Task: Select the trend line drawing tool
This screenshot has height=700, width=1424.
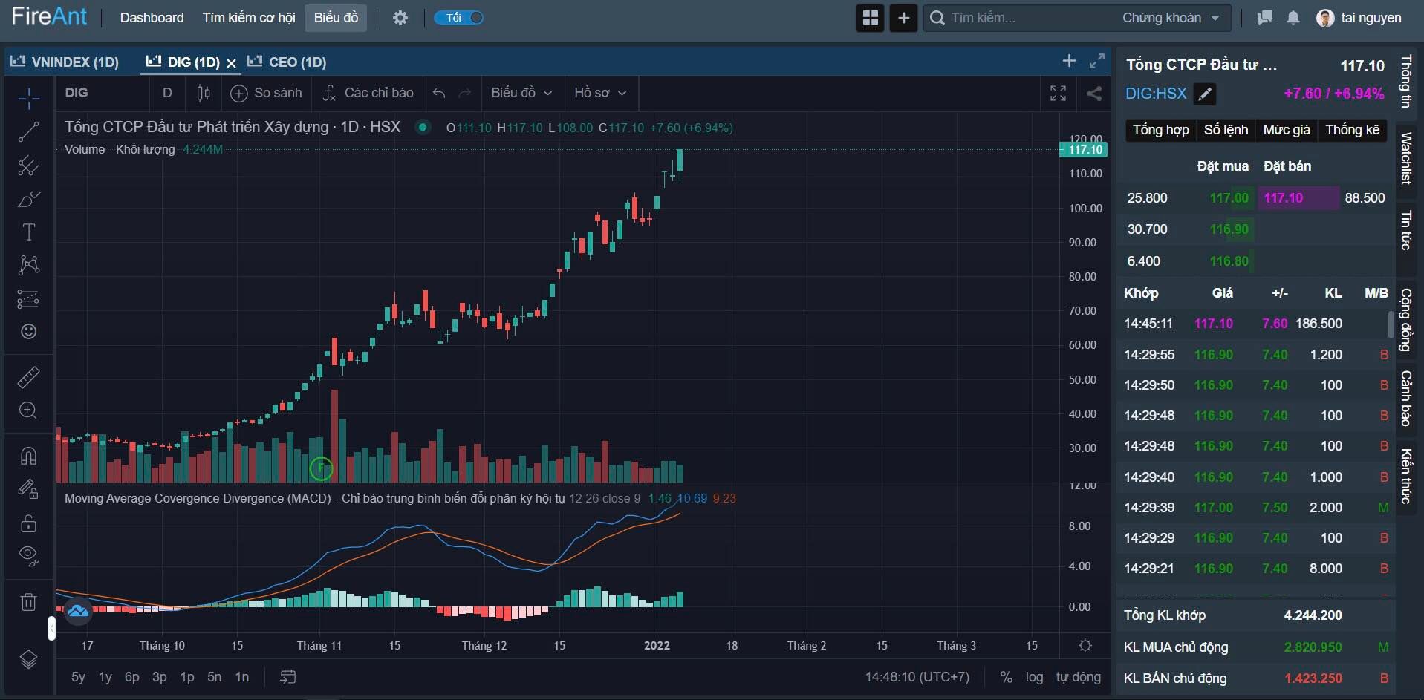Action: [28, 132]
